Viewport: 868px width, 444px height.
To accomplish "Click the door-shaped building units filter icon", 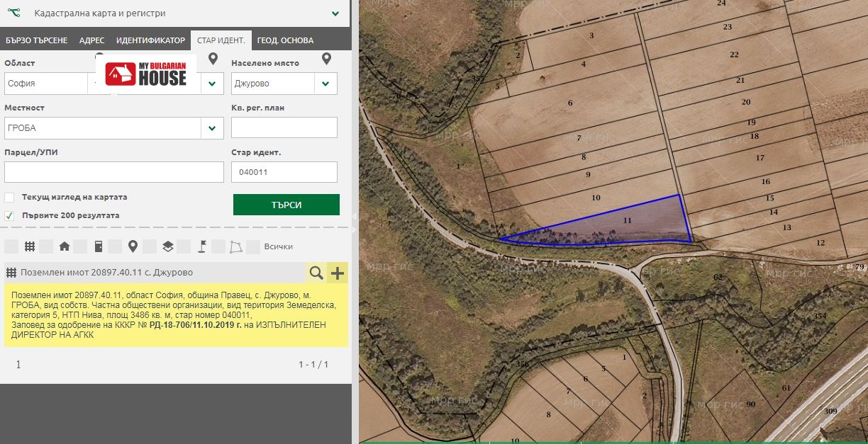I will (99, 246).
